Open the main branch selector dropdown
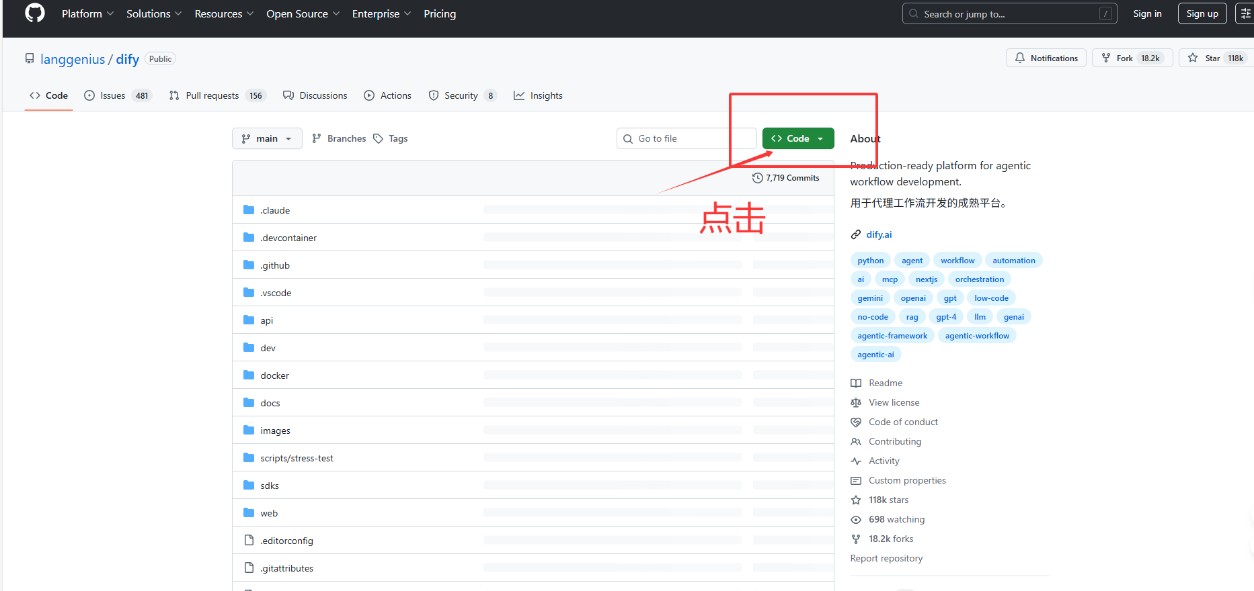The width and height of the screenshot is (1254, 591). tap(267, 138)
